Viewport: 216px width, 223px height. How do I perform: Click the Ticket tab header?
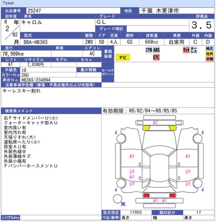(x=8, y=3)
